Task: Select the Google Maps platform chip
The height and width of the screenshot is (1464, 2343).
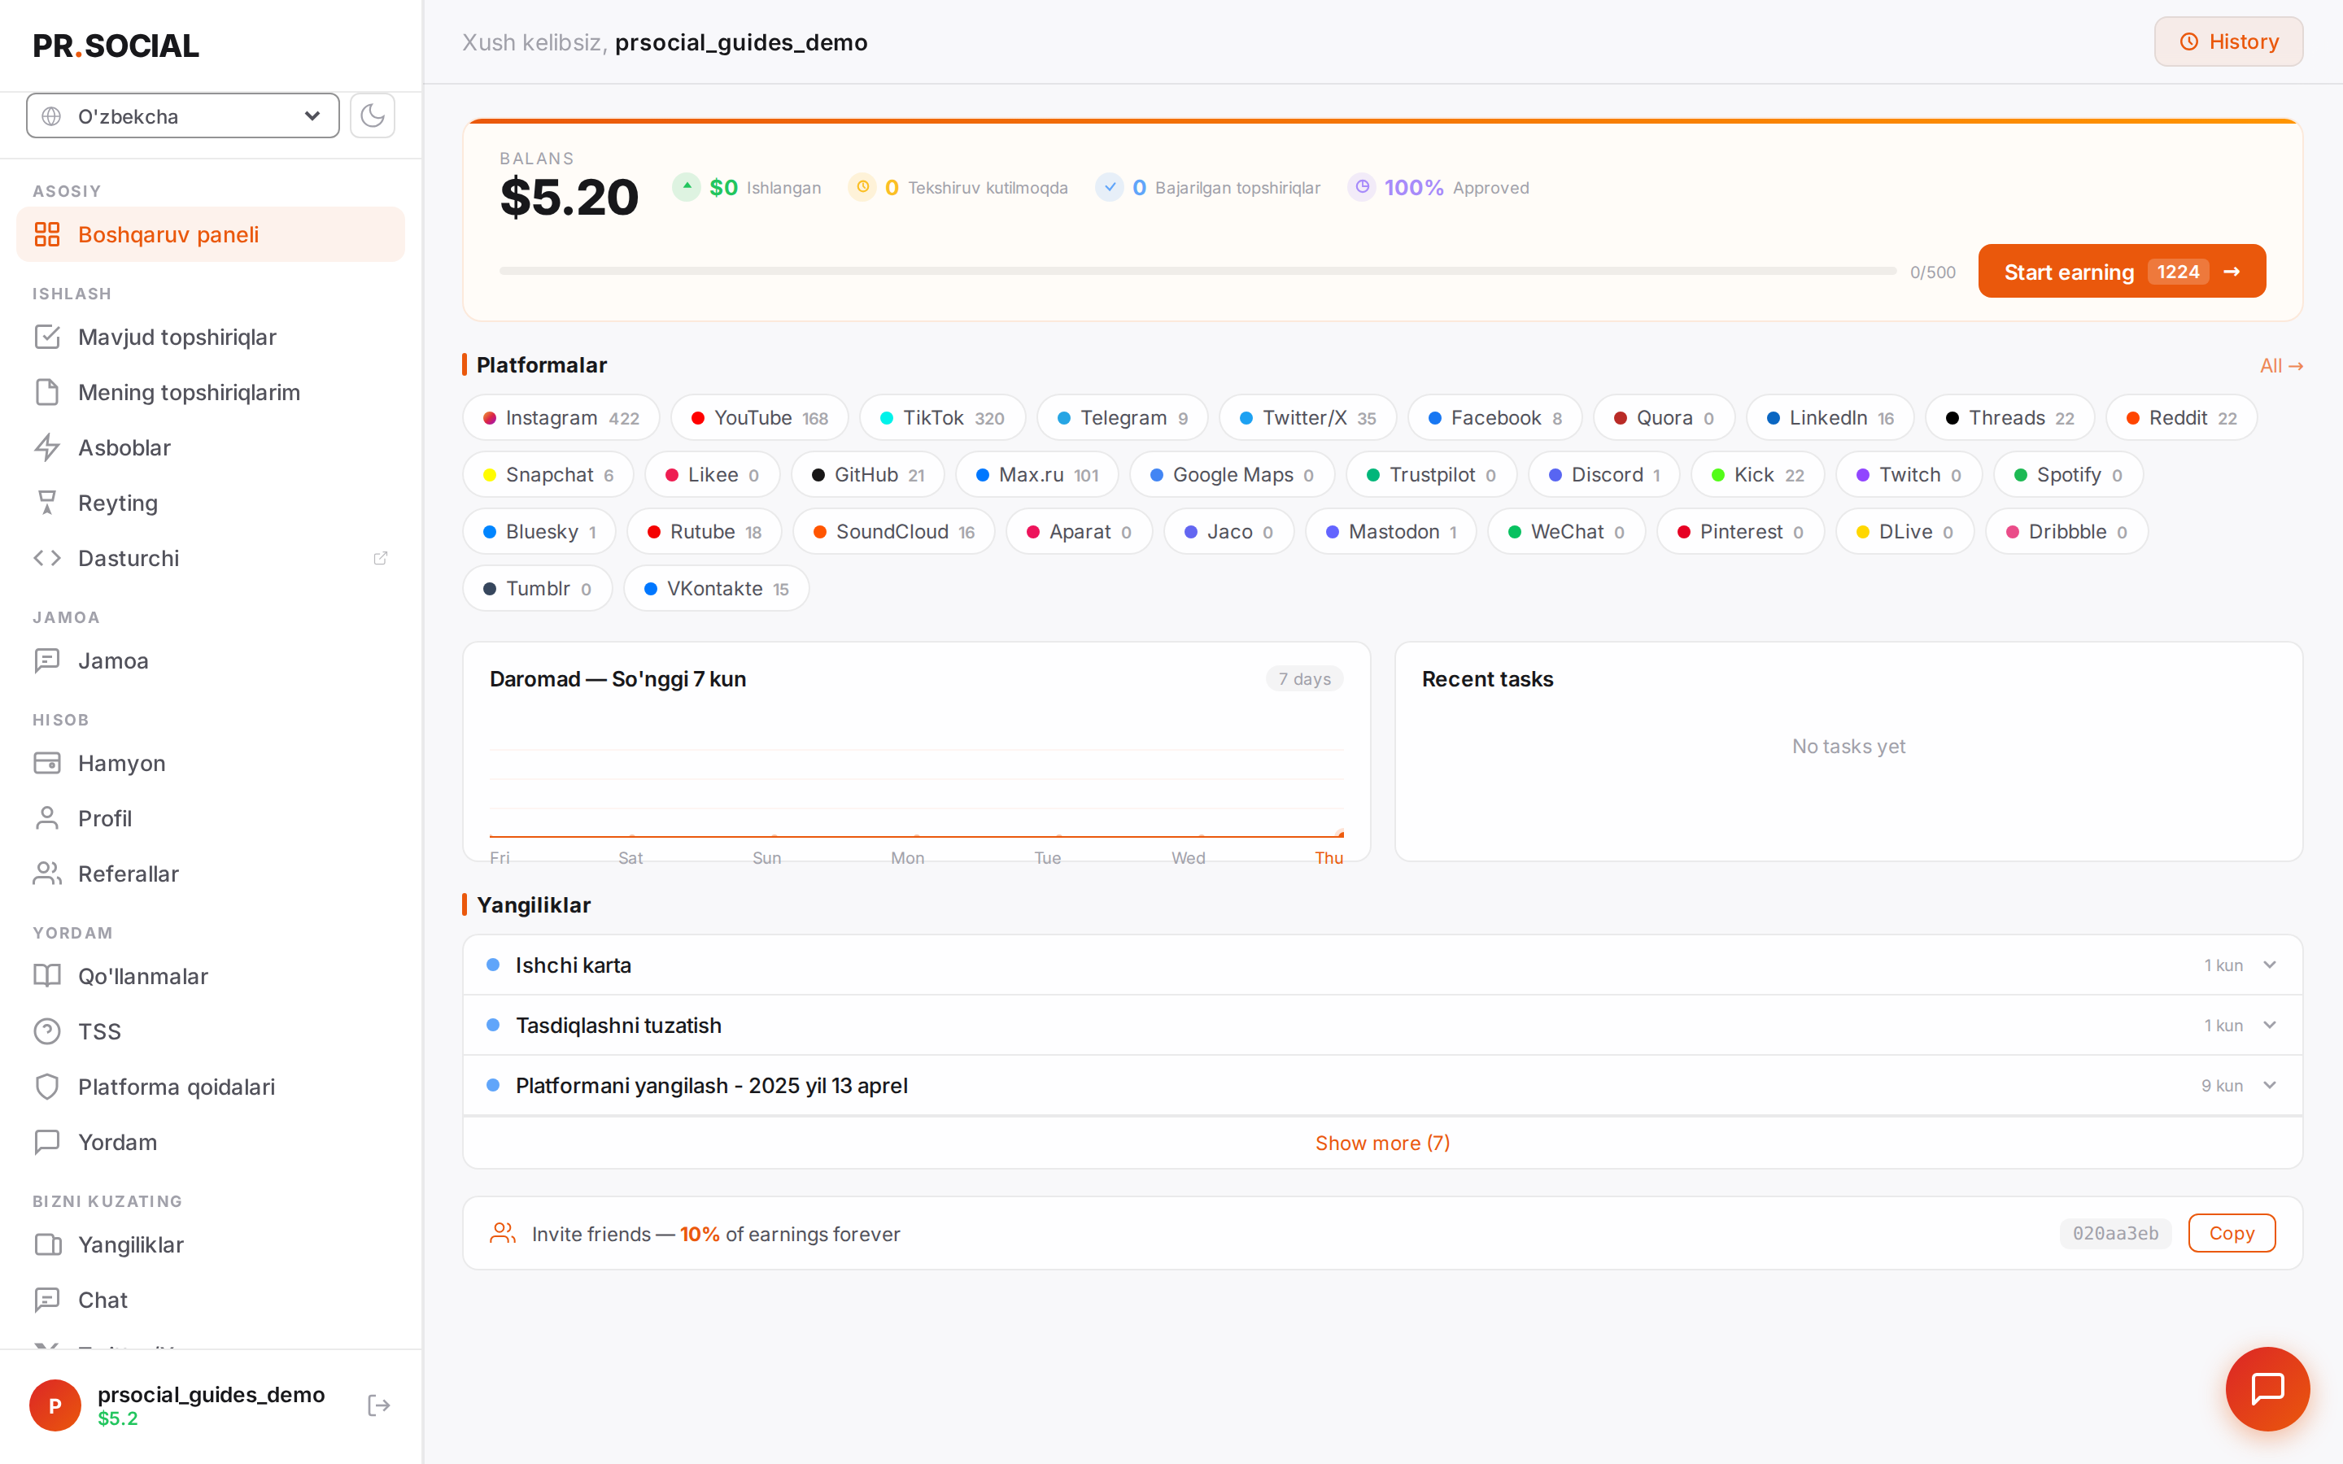Action: (x=1232, y=474)
